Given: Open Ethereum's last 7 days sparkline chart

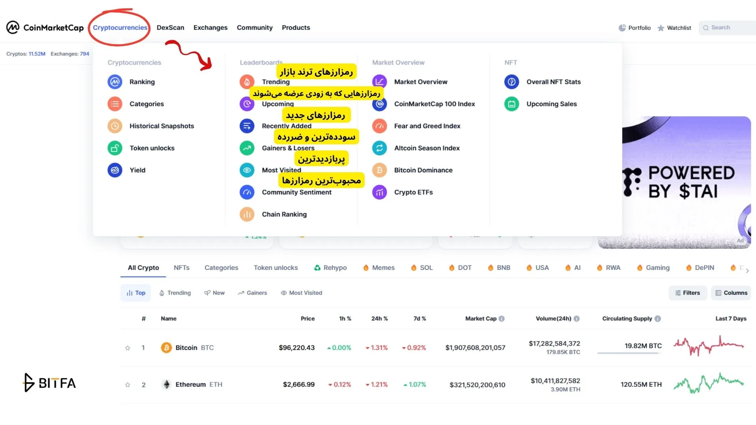Looking at the screenshot, I should [709, 383].
